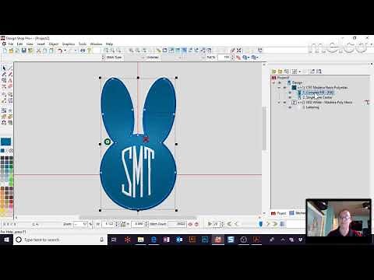Screen dimensions: 374x280
Task: Toggle visibility eye for Design row
Action: pos(280,82)
